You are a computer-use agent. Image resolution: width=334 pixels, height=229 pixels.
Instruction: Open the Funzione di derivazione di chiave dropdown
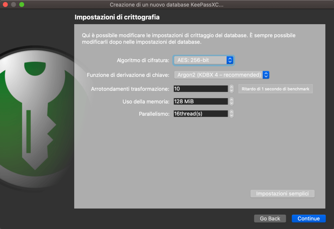pyautogui.click(x=221, y=75)
